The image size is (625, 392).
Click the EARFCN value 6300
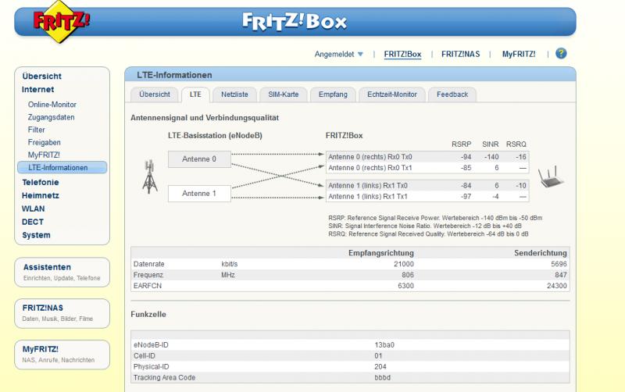405,286
